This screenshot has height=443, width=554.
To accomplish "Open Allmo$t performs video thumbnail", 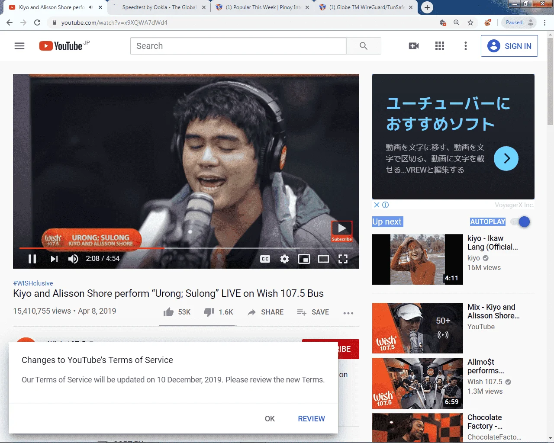I will point(418,383).
